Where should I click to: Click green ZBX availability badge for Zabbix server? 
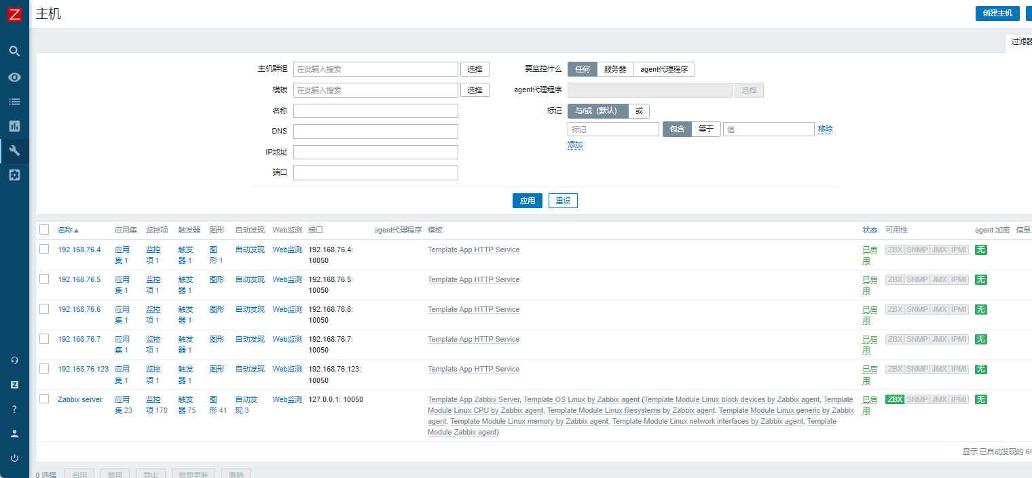point(895,399)
